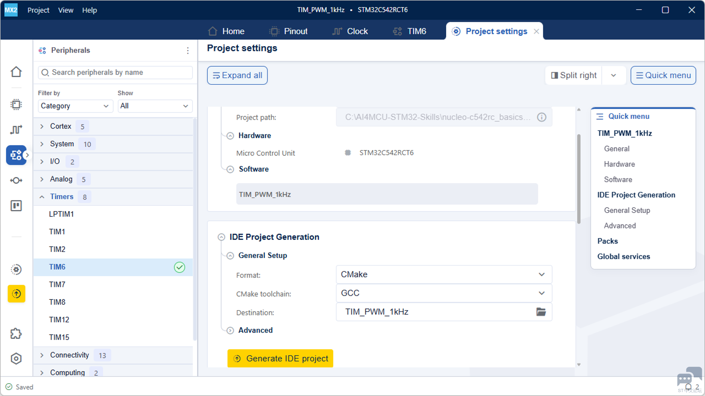Image resolution: width=705 pixels, height=396 pixels.
Task: Open the CMake toolchain GCC dropdown
Action: pyautogui.click(x=444, y=293)
